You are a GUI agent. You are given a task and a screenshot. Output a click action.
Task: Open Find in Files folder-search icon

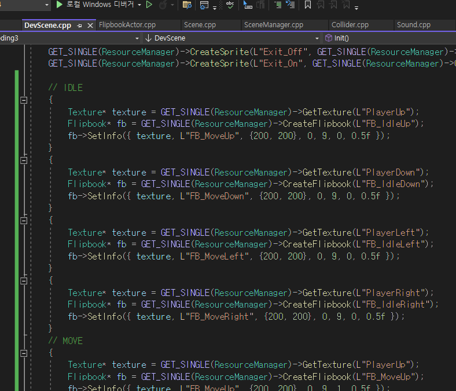click(187, 5)
